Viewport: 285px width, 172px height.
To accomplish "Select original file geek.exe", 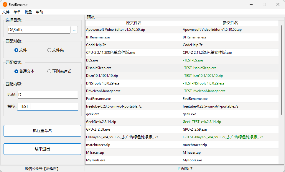I will (x=93, y=114).
